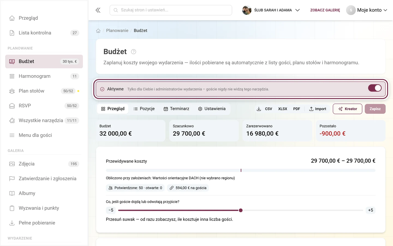
Task: Launch the Kreator wizard
Action: pyautogui.click(x=347, y=109)
